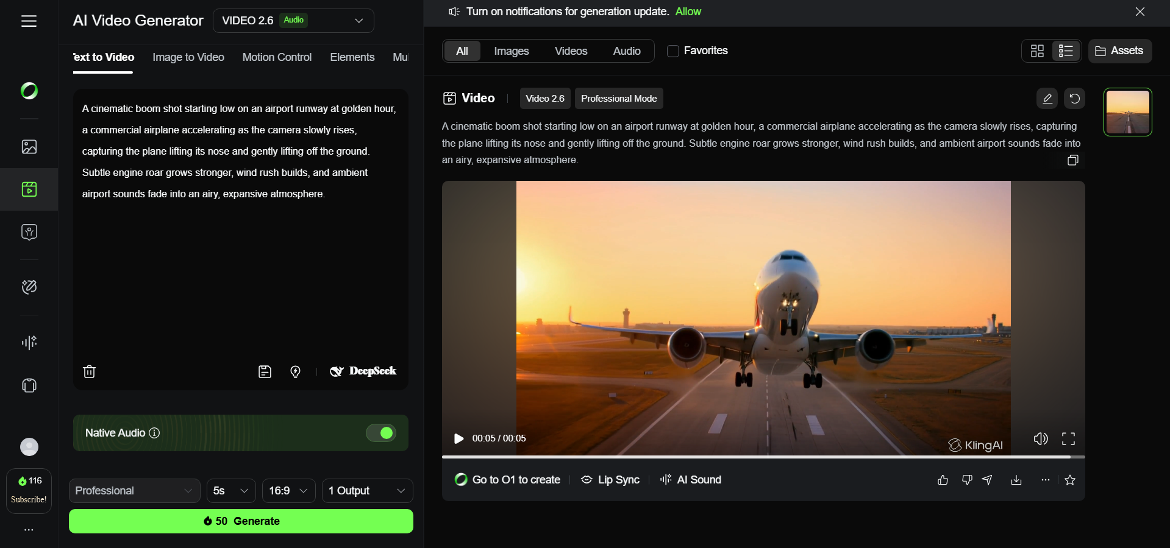Add AI Sound to the video
Viewport: 1170px width, 548px height.
[x=690, y=480]
